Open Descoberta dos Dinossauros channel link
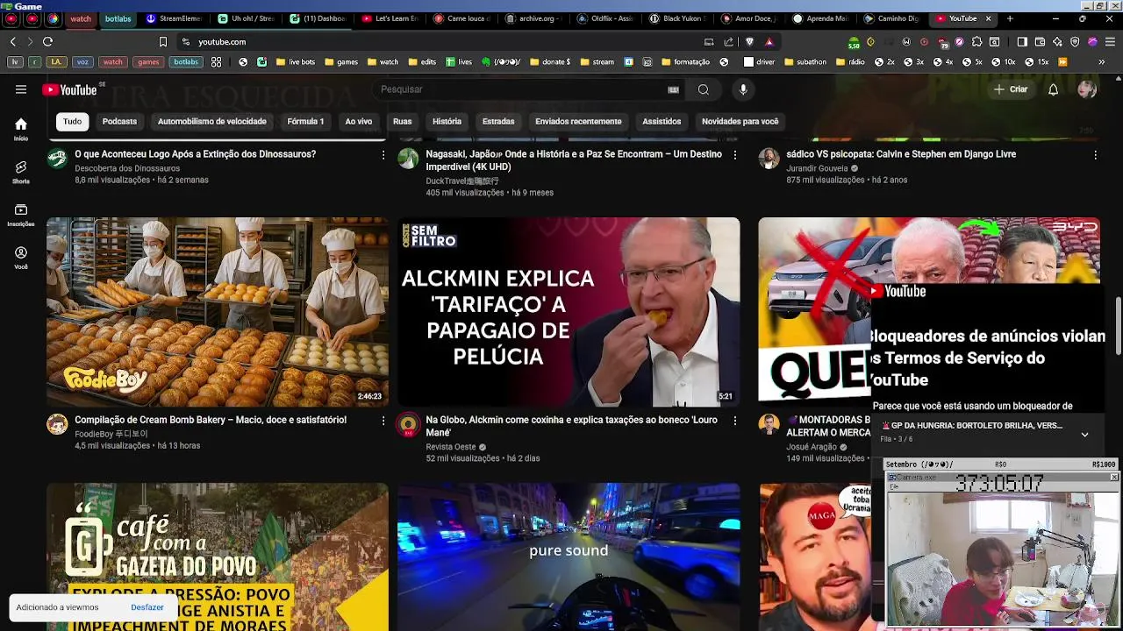Screen dimensions: 1123x631 coord(127,168)
